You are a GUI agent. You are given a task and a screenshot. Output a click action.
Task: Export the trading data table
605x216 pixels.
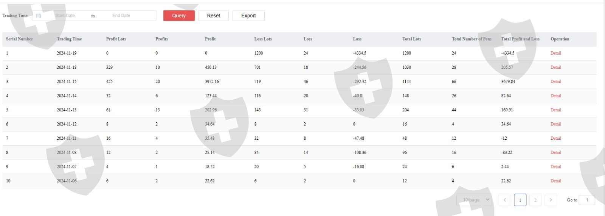248,15
